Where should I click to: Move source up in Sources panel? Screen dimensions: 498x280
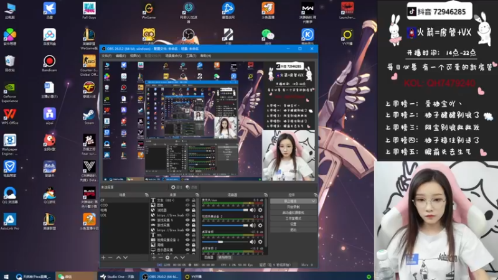coord(176,258)
